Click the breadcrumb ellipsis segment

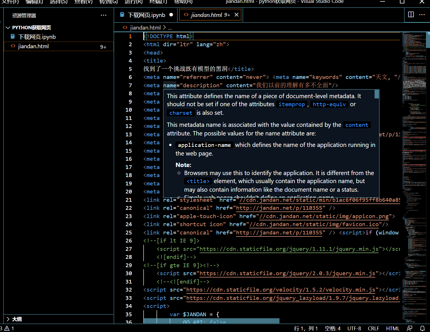tap(170, 28)
